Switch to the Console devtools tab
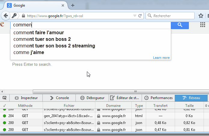 pos(59,98)
